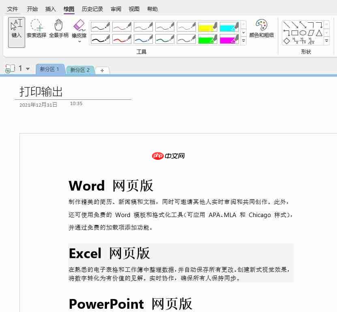337x312 pixels.
Task: Expand the full shapes gallery
Action: click(x=326, y=41)
